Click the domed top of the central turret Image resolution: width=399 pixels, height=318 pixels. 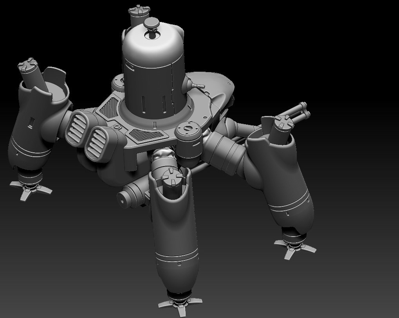coord(153,48)
